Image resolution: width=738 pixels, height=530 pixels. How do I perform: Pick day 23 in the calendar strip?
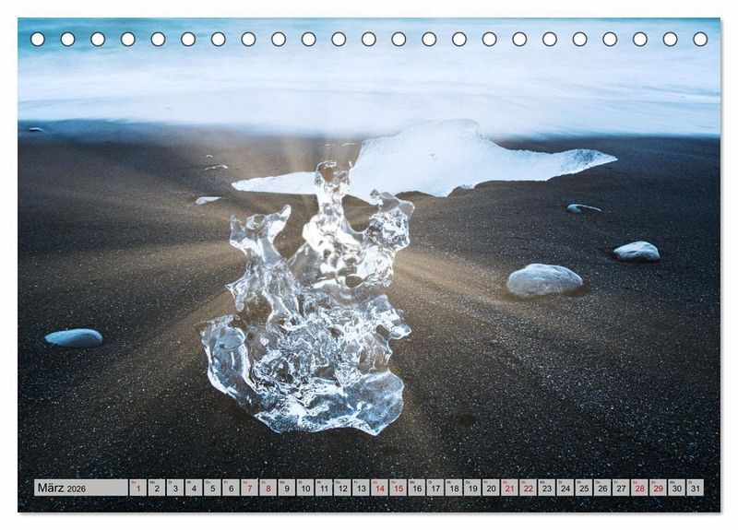tap(547, 488)
